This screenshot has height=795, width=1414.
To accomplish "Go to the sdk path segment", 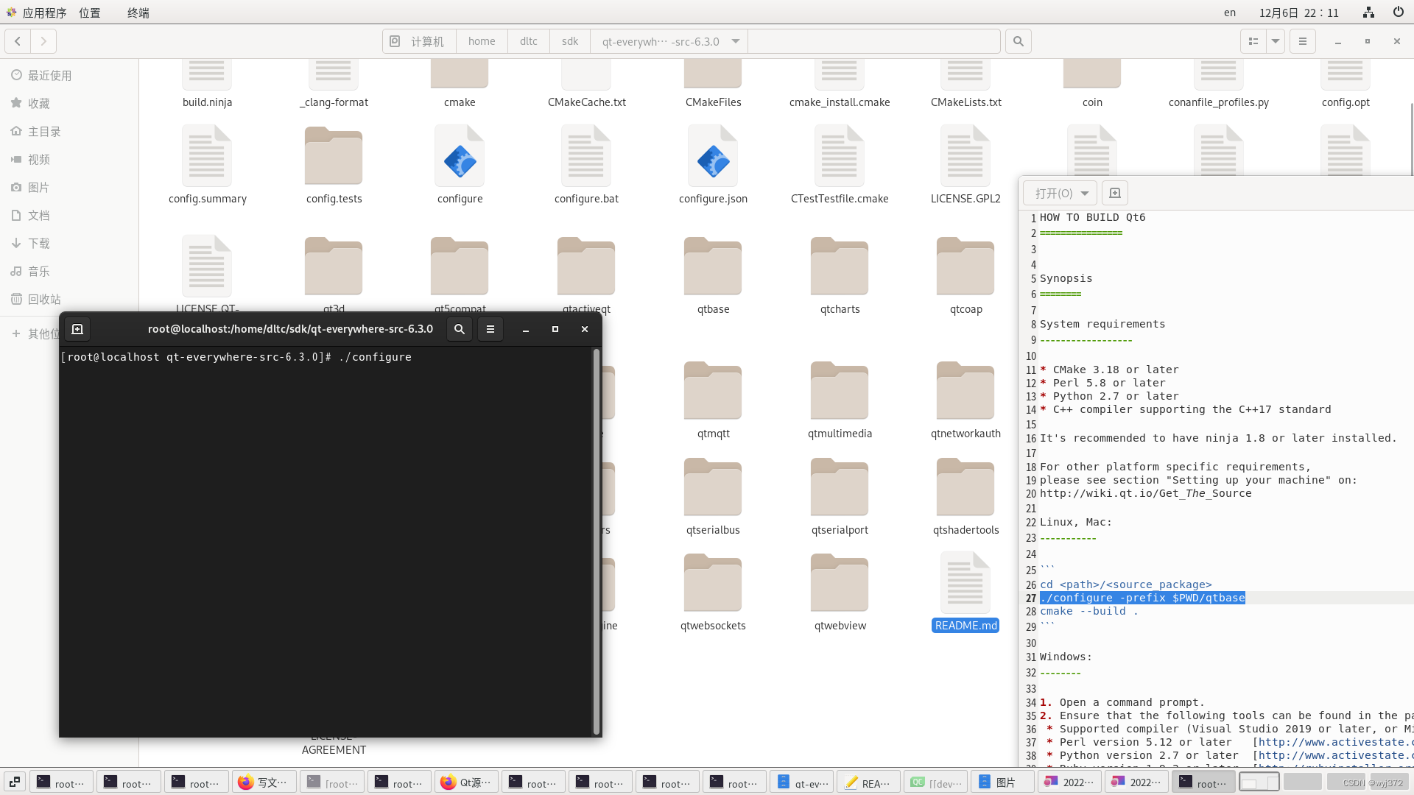I will [569, 41].
